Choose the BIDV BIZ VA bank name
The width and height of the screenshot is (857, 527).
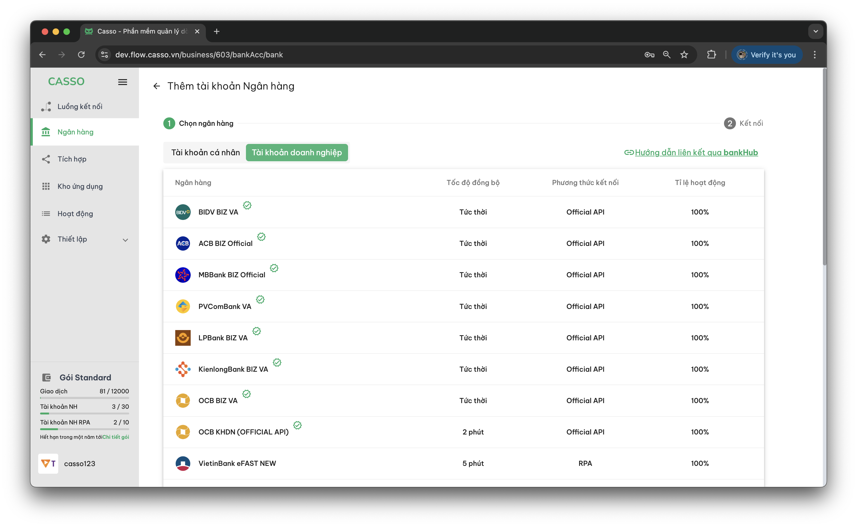click(x=218, y=212)
